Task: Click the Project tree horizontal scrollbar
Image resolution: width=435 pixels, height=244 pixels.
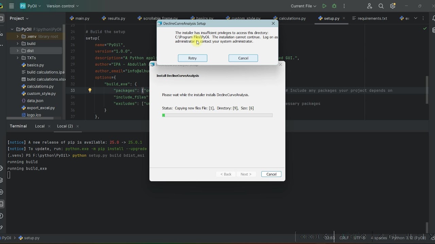Action: [30, 118]
